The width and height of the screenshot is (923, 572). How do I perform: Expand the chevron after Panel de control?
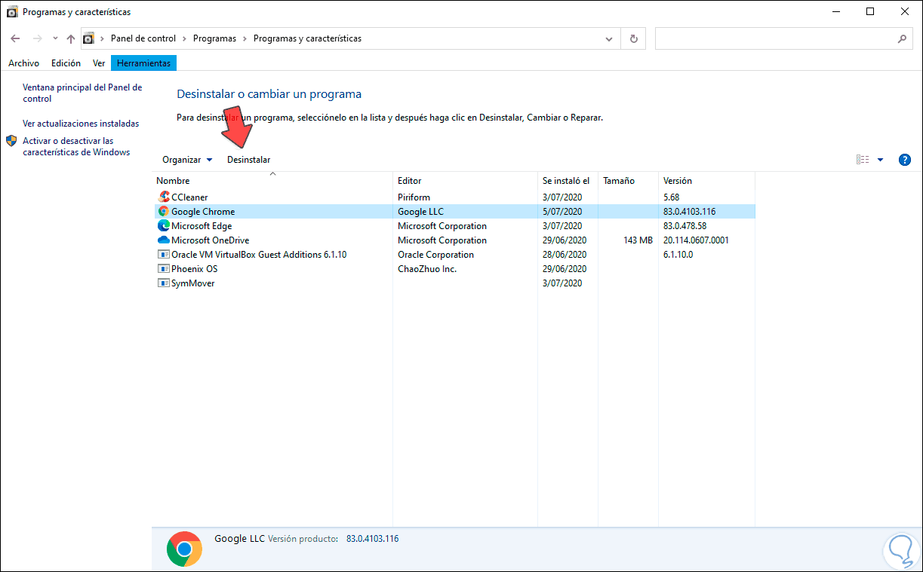pyautogui.click(x=184, y=38)
